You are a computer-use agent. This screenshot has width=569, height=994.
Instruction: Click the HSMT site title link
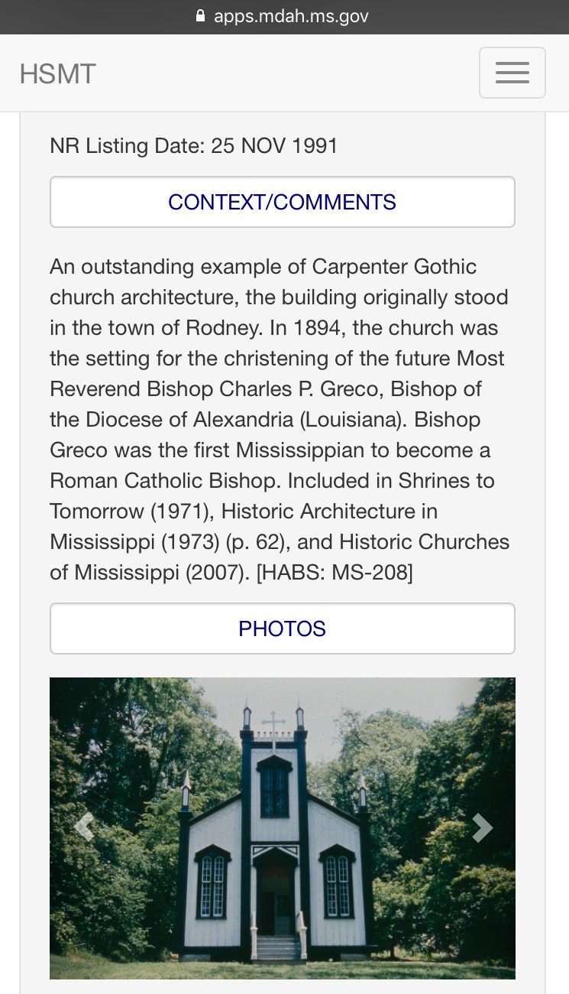(x=58, y=74)
